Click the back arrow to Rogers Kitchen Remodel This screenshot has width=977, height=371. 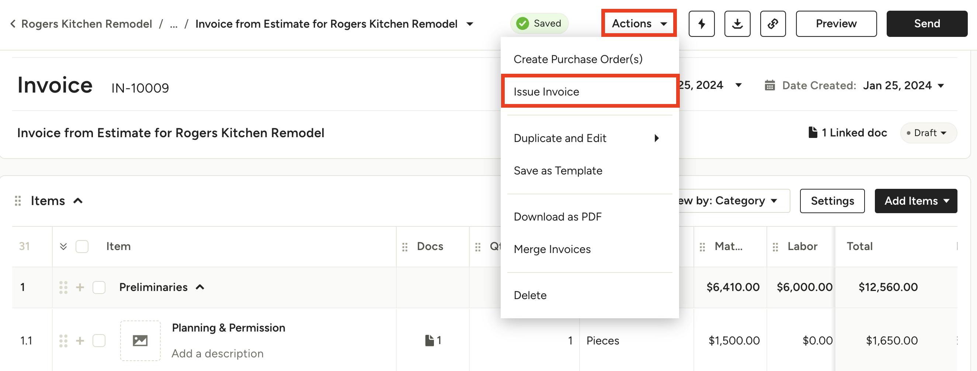pyautogui.click(x=13, y=24)
